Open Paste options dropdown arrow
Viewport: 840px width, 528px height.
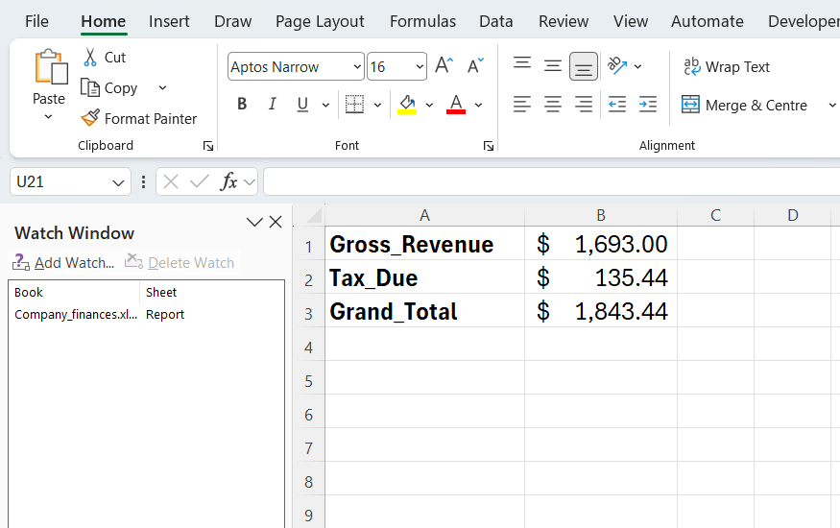point(48,117)
